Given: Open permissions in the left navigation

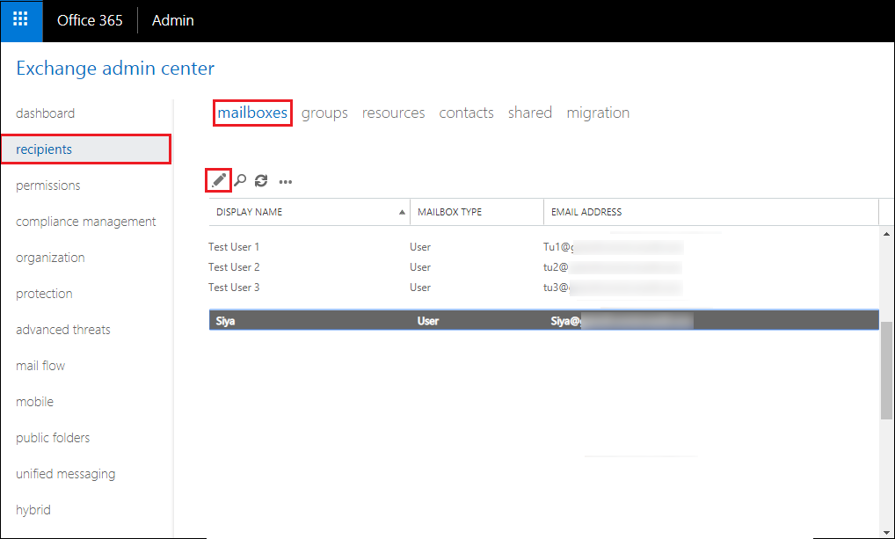Looking at the screenshot, I should [48, 186].
